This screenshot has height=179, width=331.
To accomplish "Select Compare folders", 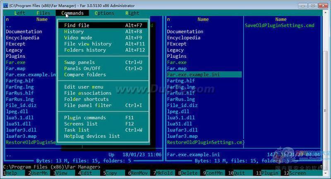I will (x=103, y=75).
